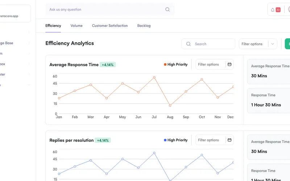Click the Sep label on orange chart axis
This screenshot has height=181, width=290.
pyautogui.click(x=186, y=117)
